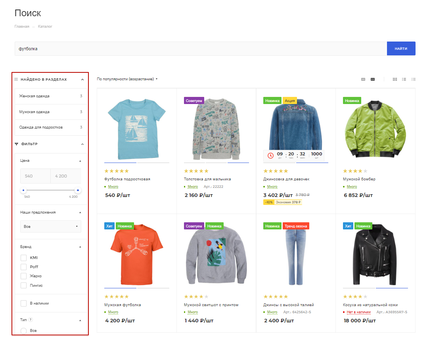Collapse the Найдено в разделах section
Screen dimensions: 431x337
(x=82, y=80)
